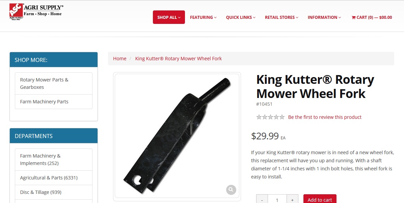Expand the Shop All dropdown
The width and height of the screenshot is (404, 203).
169,17
